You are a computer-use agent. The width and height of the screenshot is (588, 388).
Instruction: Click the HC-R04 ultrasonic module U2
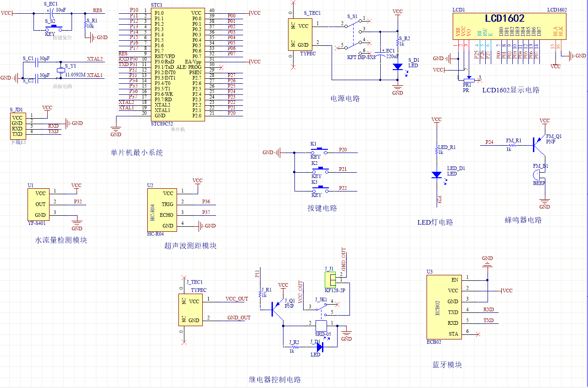point(162,209)
